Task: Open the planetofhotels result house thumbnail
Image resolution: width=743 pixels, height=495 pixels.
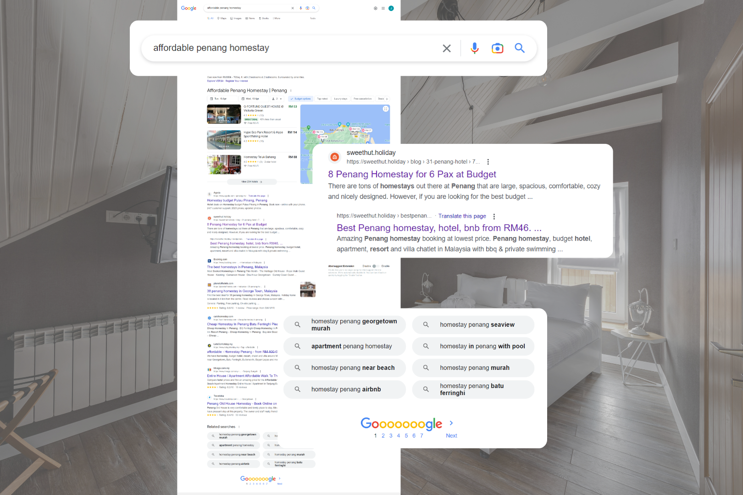Action: 308,290
